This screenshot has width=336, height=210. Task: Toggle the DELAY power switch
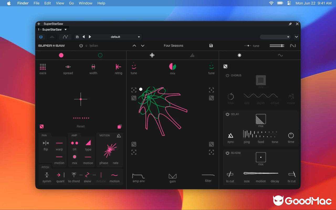pos(228,114)
